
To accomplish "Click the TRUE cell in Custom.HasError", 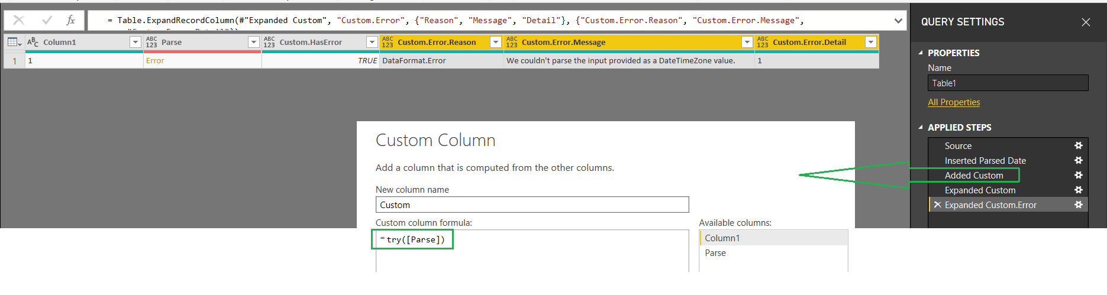I will 321,60.
